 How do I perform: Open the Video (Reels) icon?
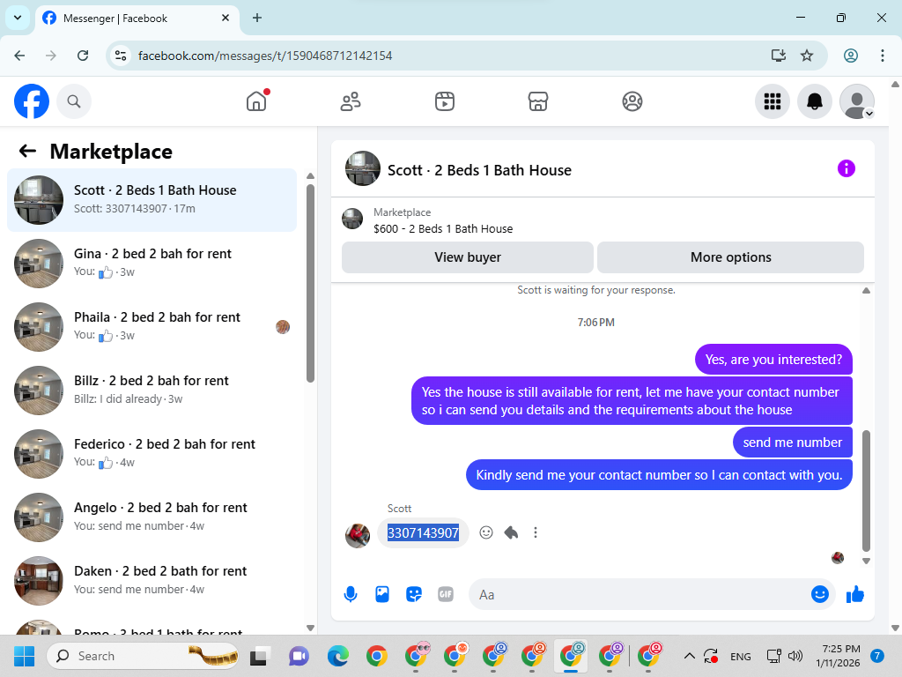[x=445, y=101]
